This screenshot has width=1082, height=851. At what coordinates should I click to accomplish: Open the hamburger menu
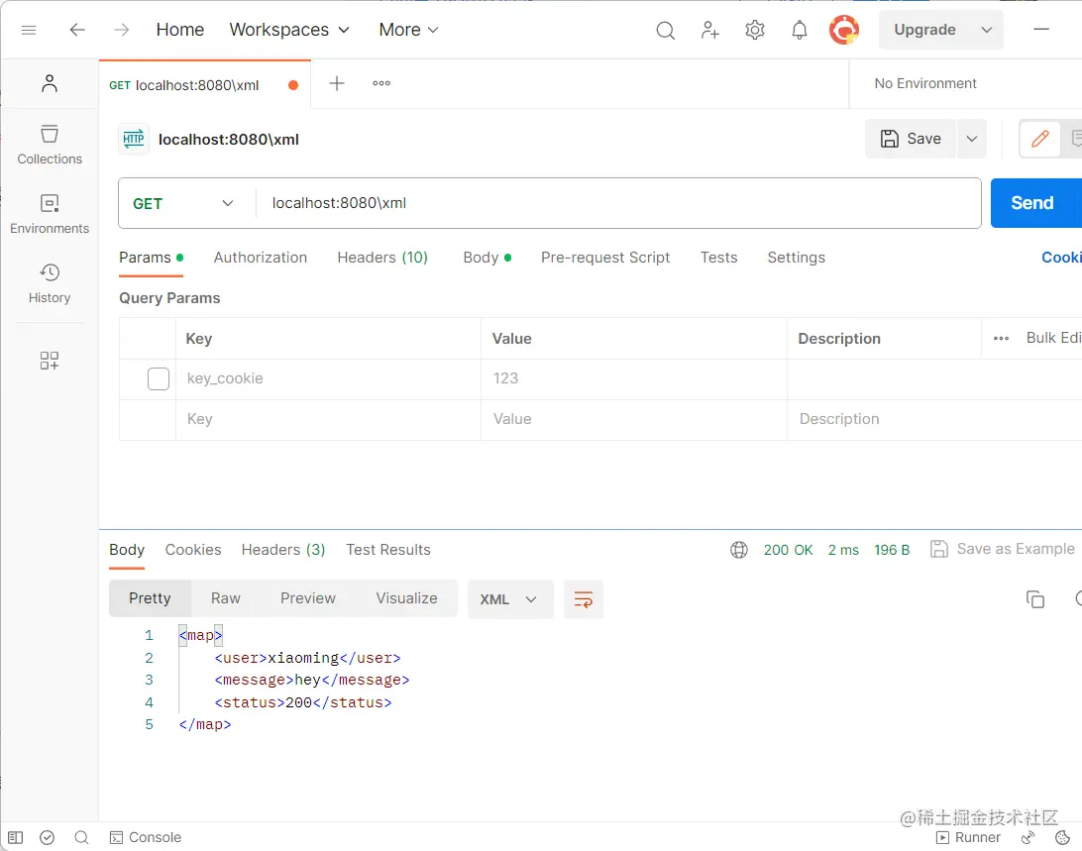coord(29,30)
